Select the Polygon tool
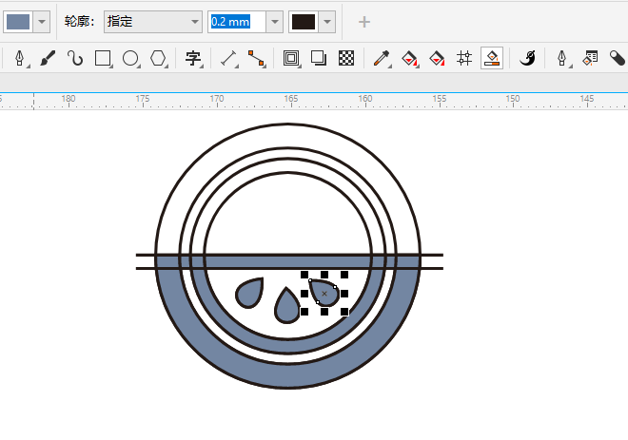The height and width of the screenshot is (440, 628). point(158,59)
